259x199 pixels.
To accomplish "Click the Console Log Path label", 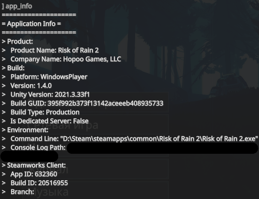I will pyautogui.click(x=38, y=148).
